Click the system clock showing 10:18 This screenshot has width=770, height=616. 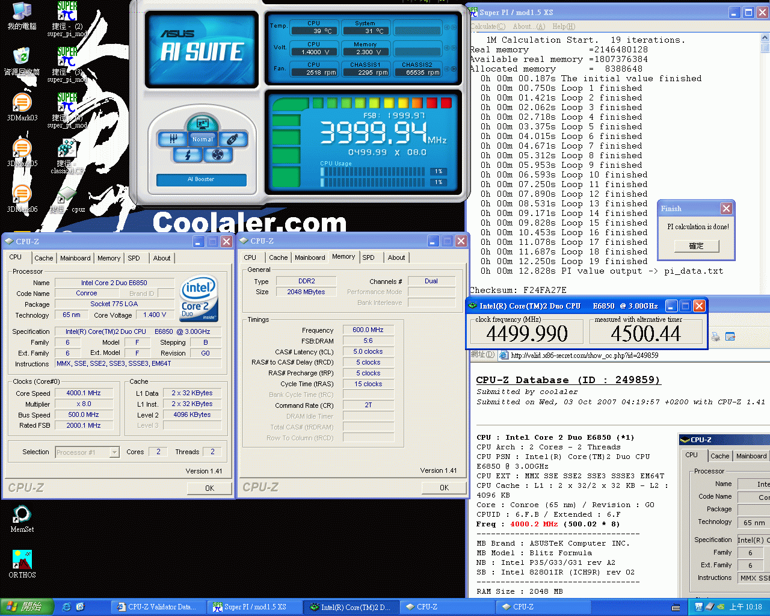pos(746,607)
